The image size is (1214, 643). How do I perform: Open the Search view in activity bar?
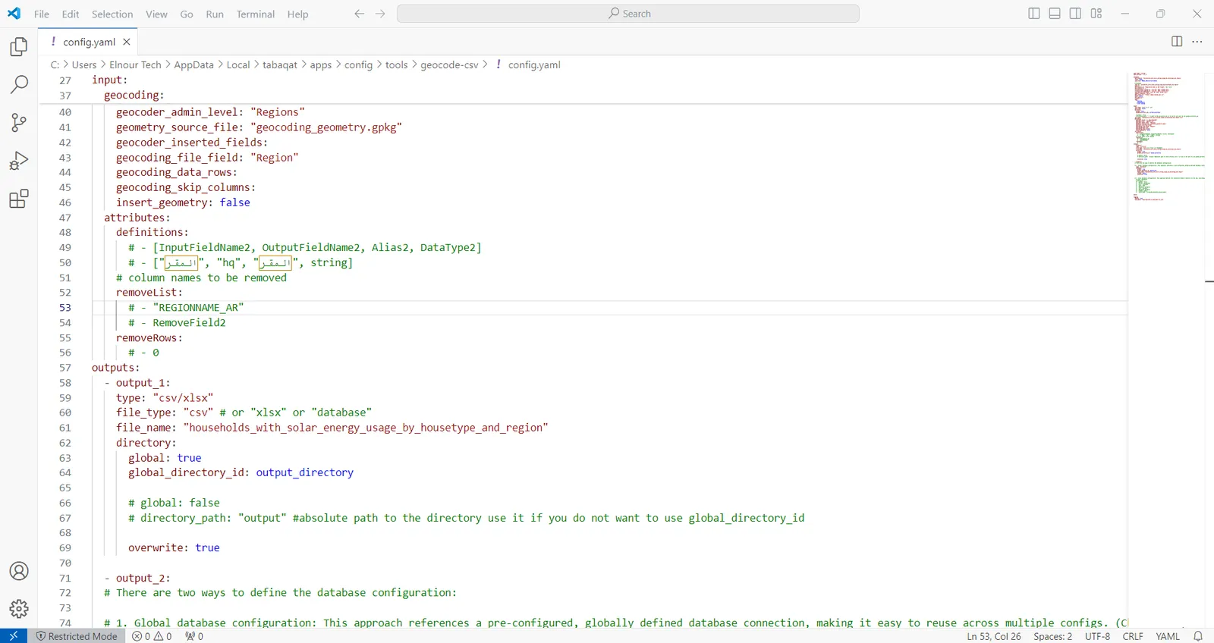click(19, 84)
